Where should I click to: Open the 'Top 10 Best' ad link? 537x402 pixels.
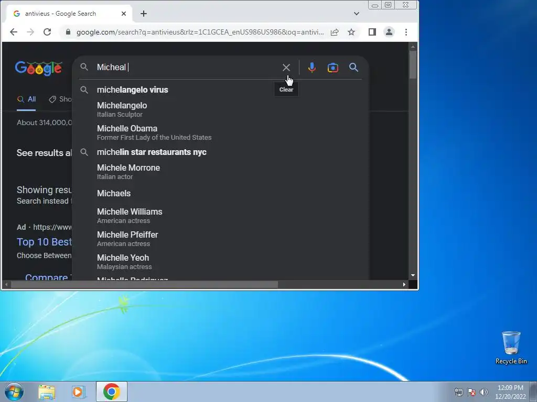tap(44, 242)
